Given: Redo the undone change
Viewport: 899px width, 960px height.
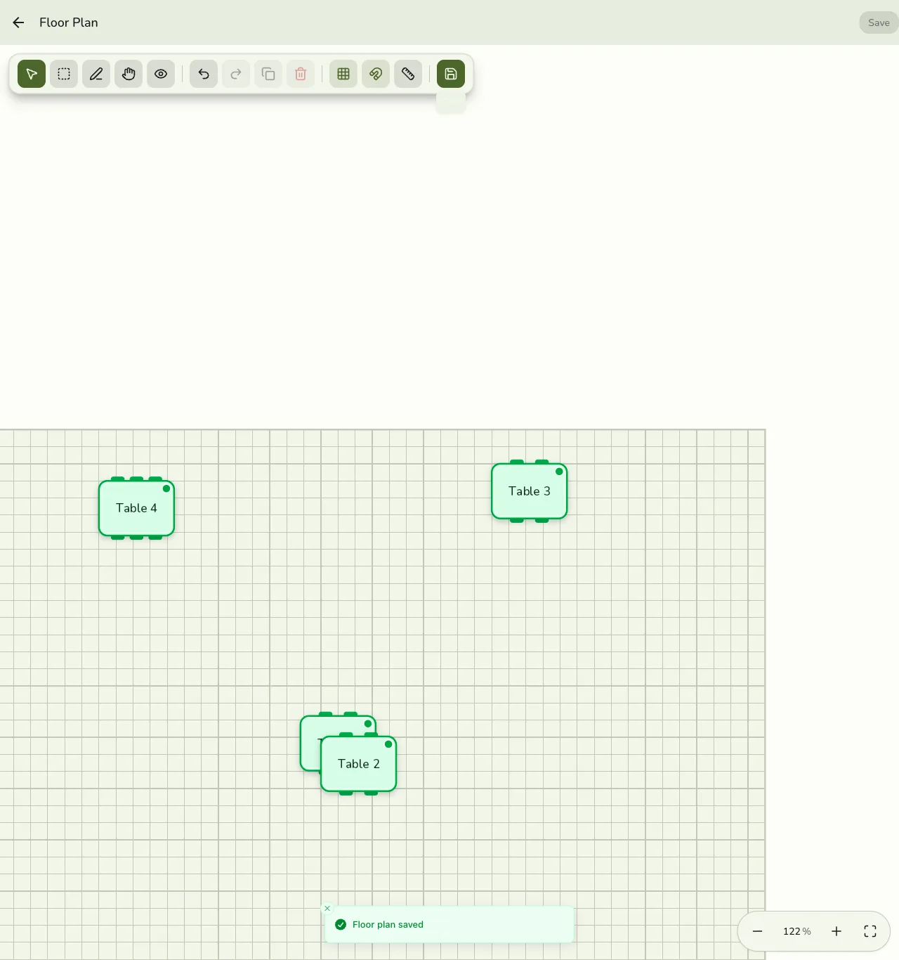Looking at the screenshot, I should [x=236, y=74].
